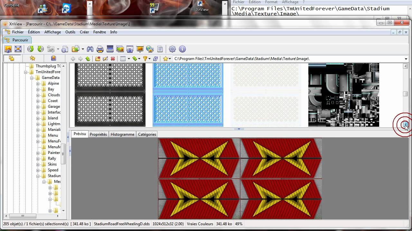Open the Créer menu
Viewport: 412px width, 231px height.
tap(84, 32)
